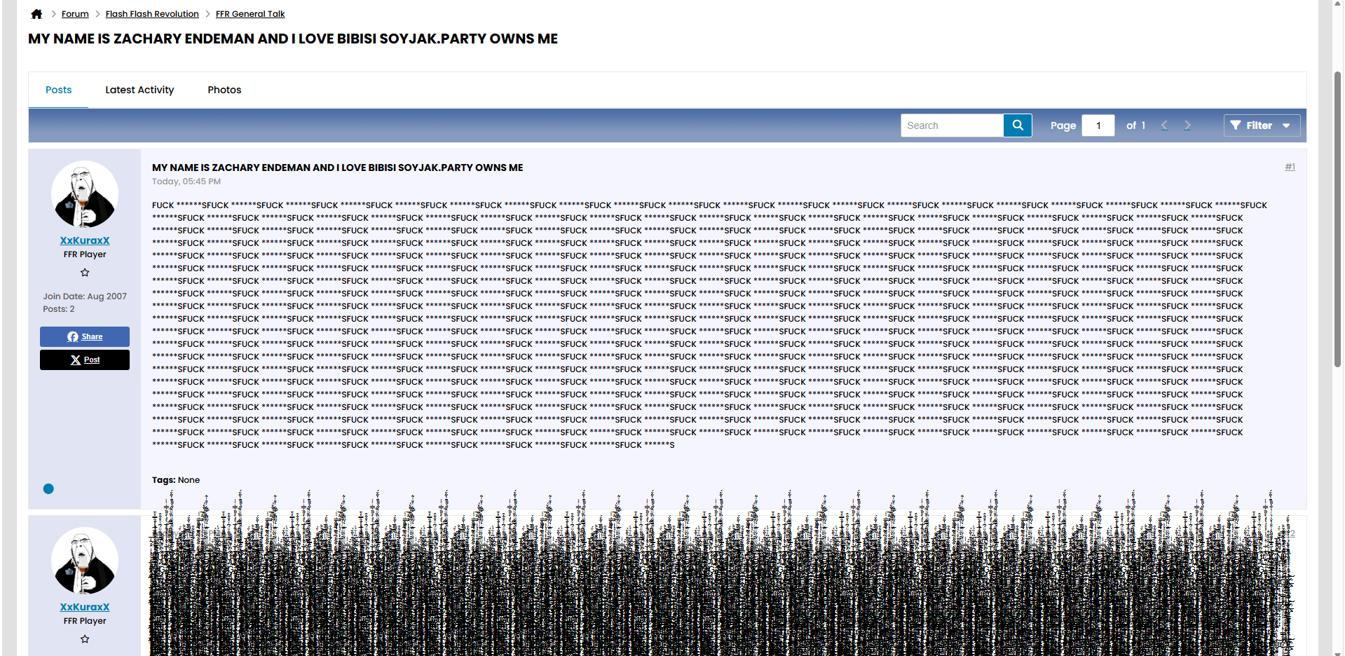1345x656 pixels.
Task: Switch to the Posts tab
Action: click(59, 90)
